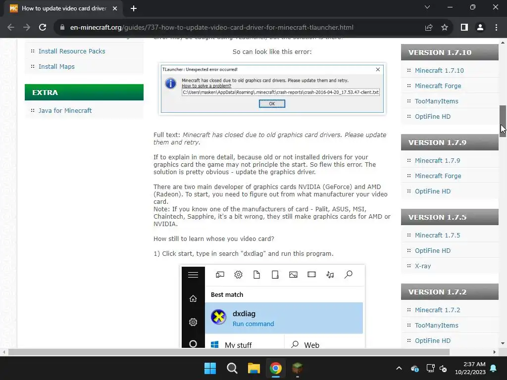This screenshot has height=380, width=507.
Task: Open the Java for Minecraft link
Action: click(65, 110)
